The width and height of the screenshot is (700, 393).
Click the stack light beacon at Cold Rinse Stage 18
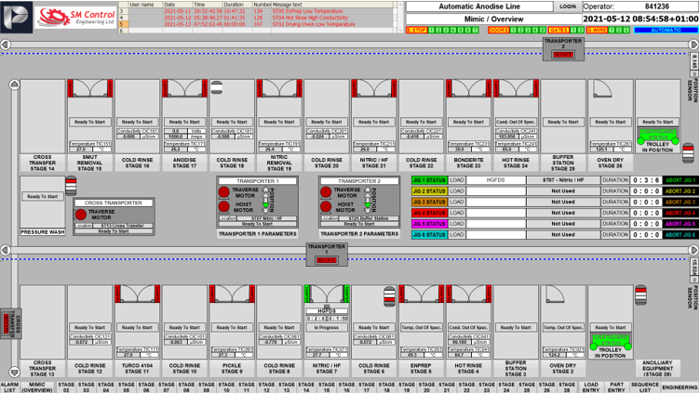click(217, 87)
